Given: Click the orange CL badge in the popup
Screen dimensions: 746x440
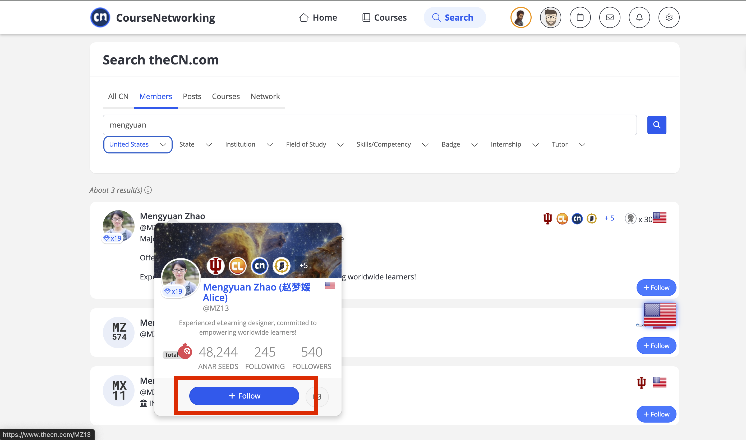Looking at the screenshot, I should tap(238, 266).
